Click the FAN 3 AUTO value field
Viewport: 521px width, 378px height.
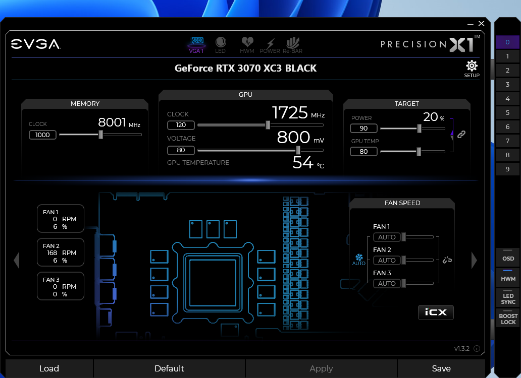click(387, 283)
